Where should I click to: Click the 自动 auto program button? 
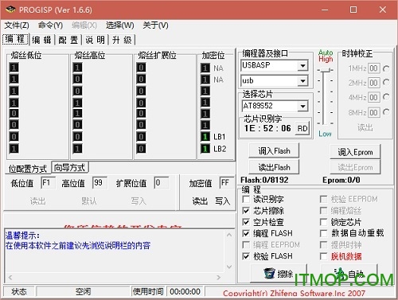[x=349, y=273]
